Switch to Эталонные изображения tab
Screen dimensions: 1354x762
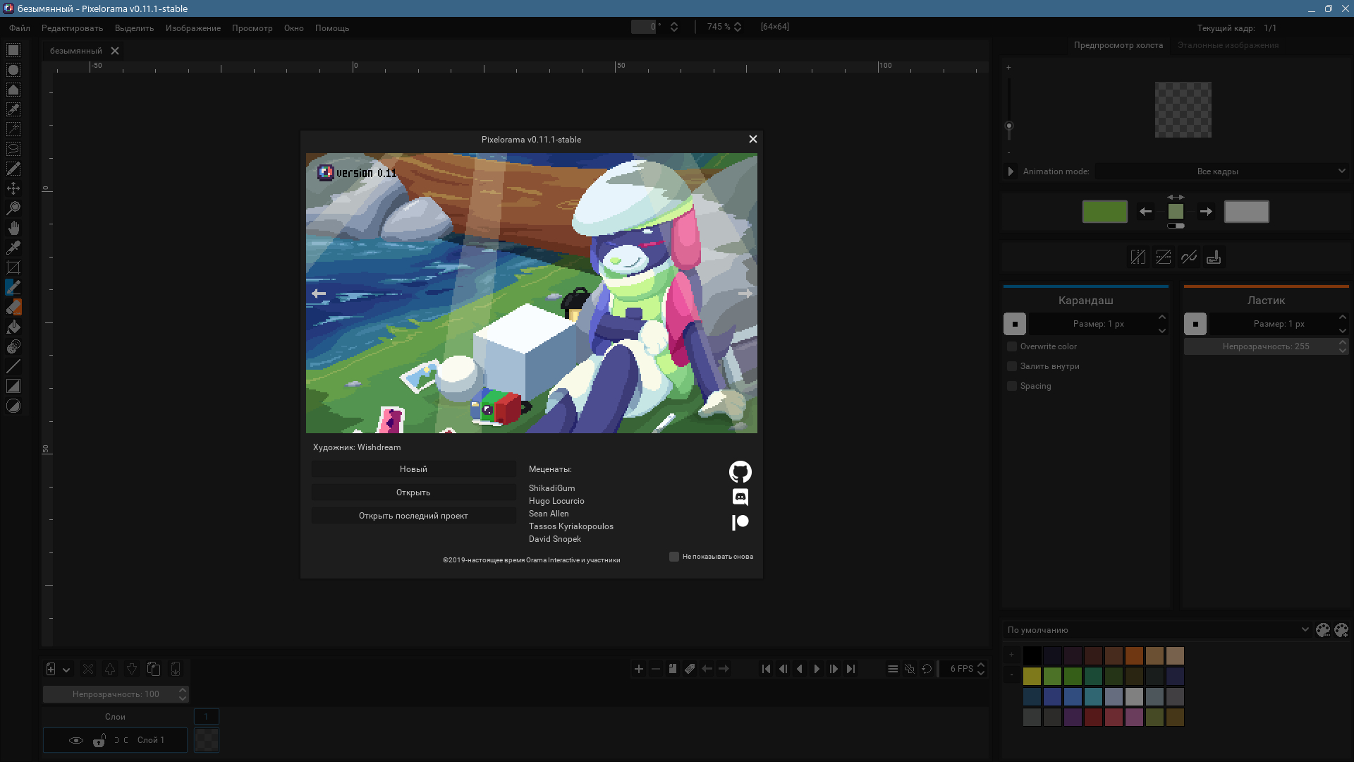point(1228,45)
